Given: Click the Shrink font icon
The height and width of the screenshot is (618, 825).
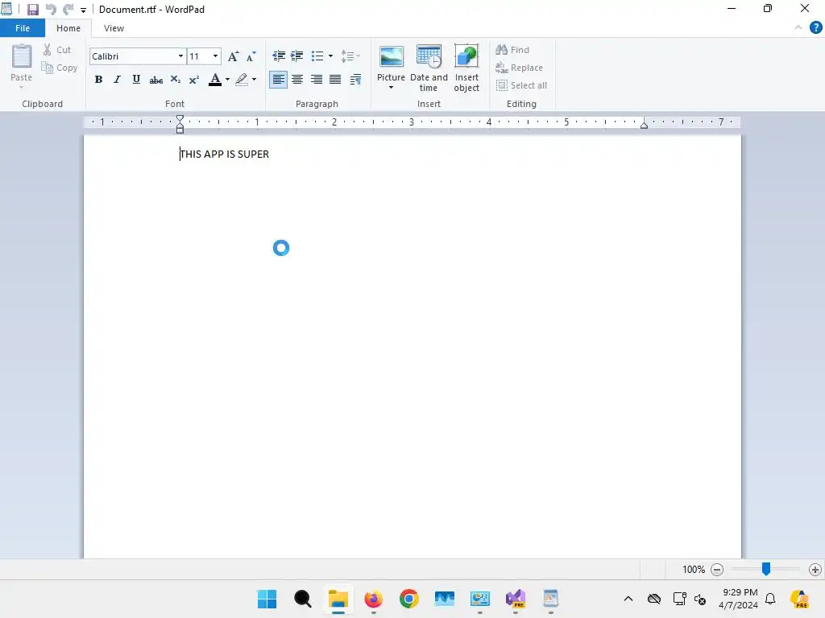Looking at the screenshot, I should [251, 56].
